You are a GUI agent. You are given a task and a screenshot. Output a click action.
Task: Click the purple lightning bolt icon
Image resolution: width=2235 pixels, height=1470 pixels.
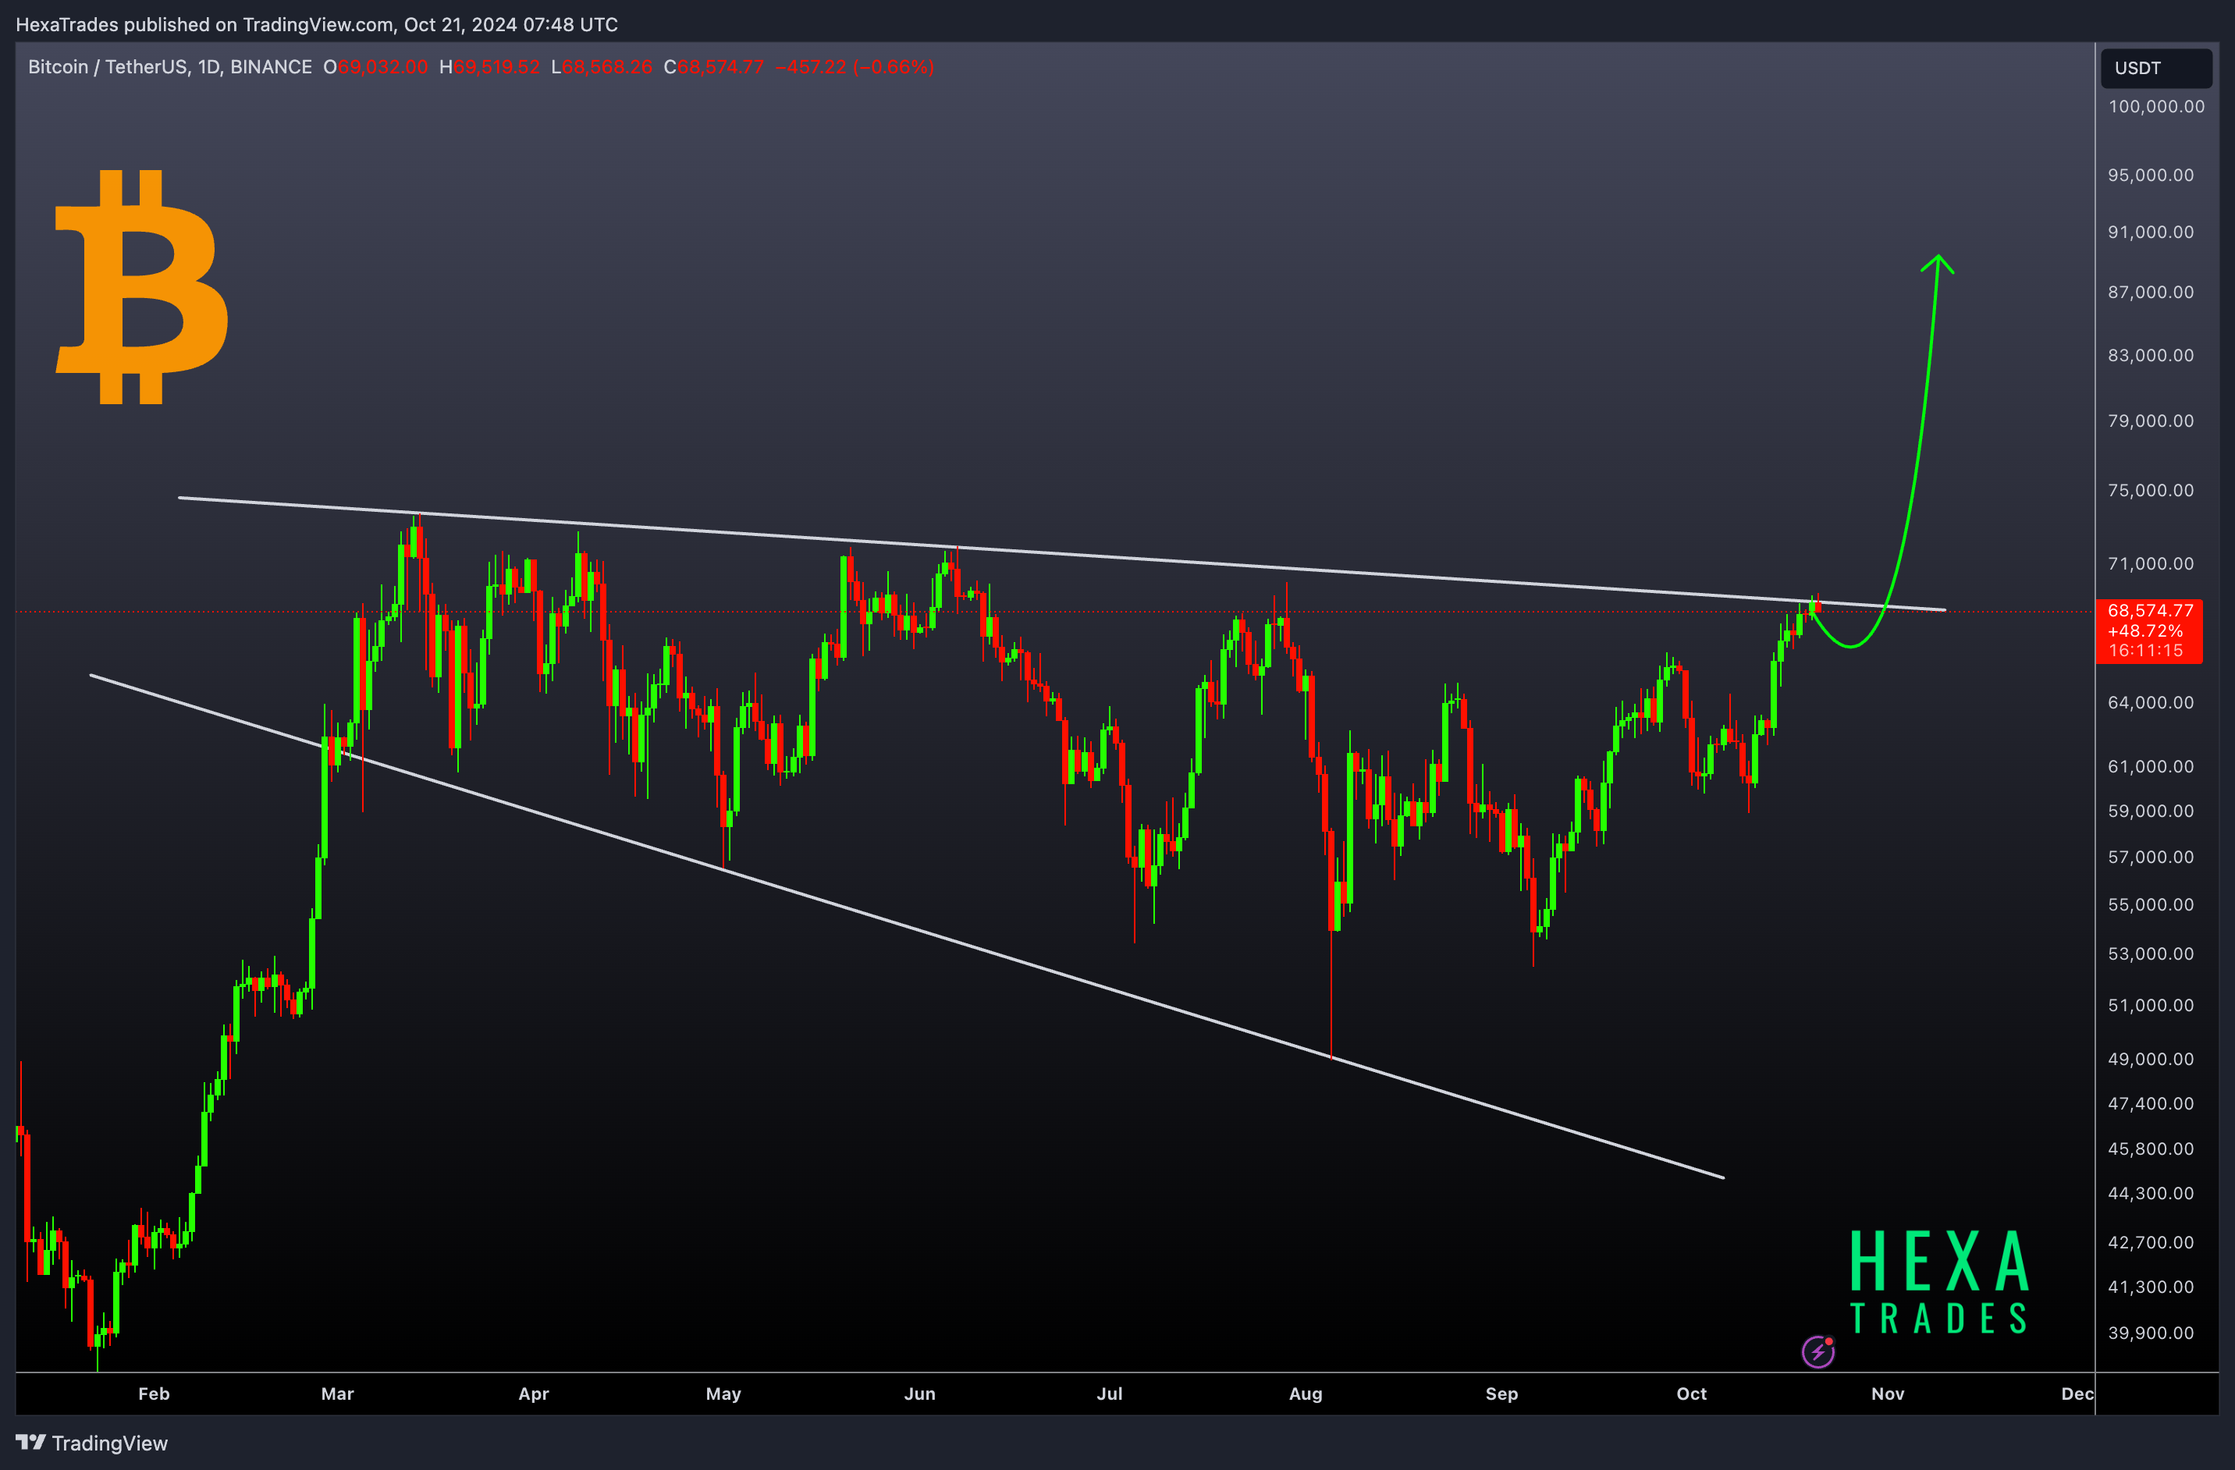click(1818, 1351)
